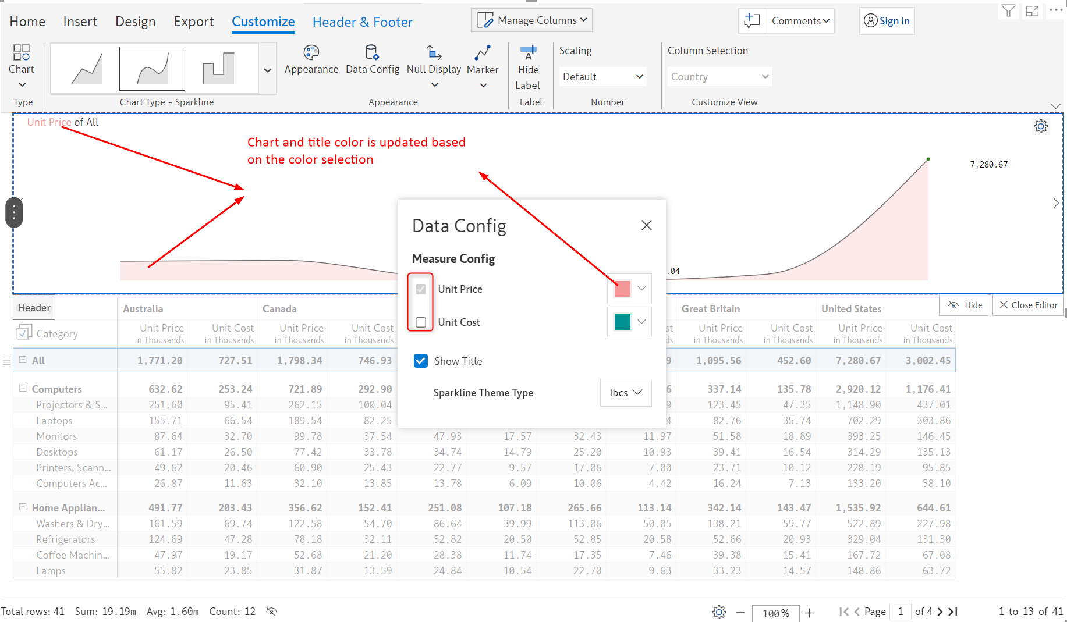Select the smooth curve sparkline chart type
1067x622 pixels.
tap(152, 69)
